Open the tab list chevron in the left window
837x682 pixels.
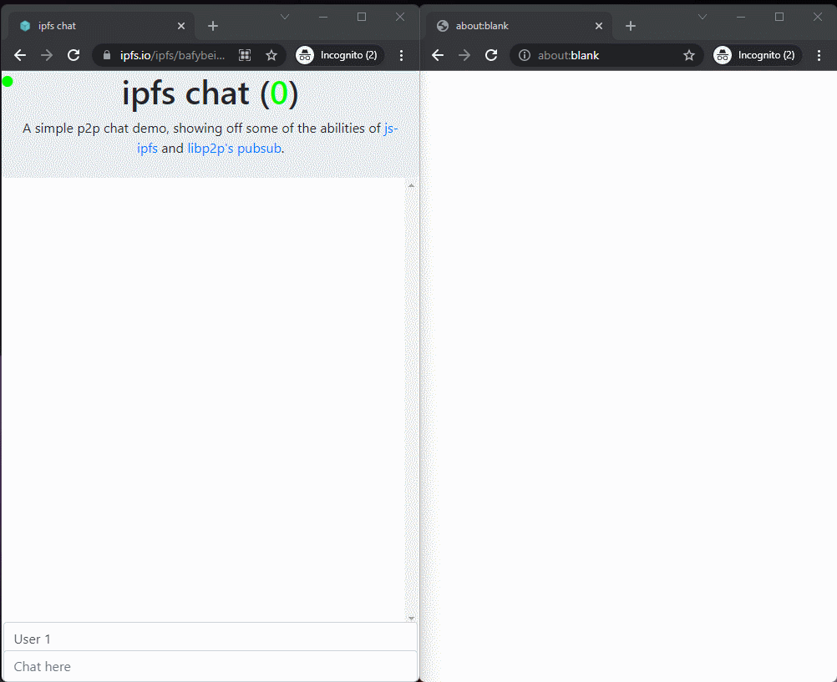coord(285,16)
